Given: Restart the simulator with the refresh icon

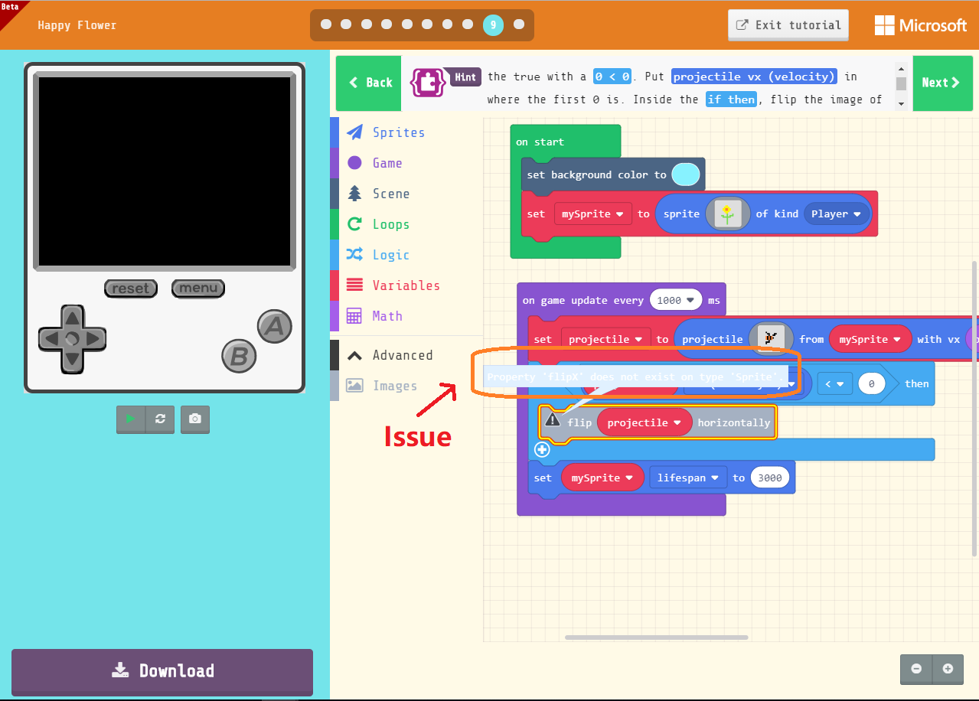Looking at the screenshot, I should [162, 419].
